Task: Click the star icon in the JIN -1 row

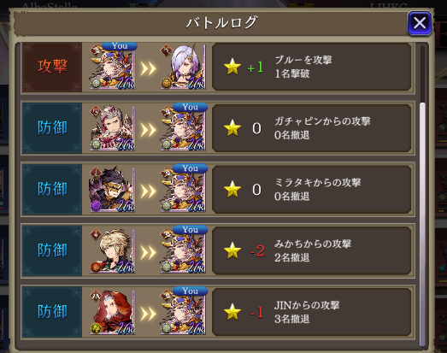Action: click(232, 312)
